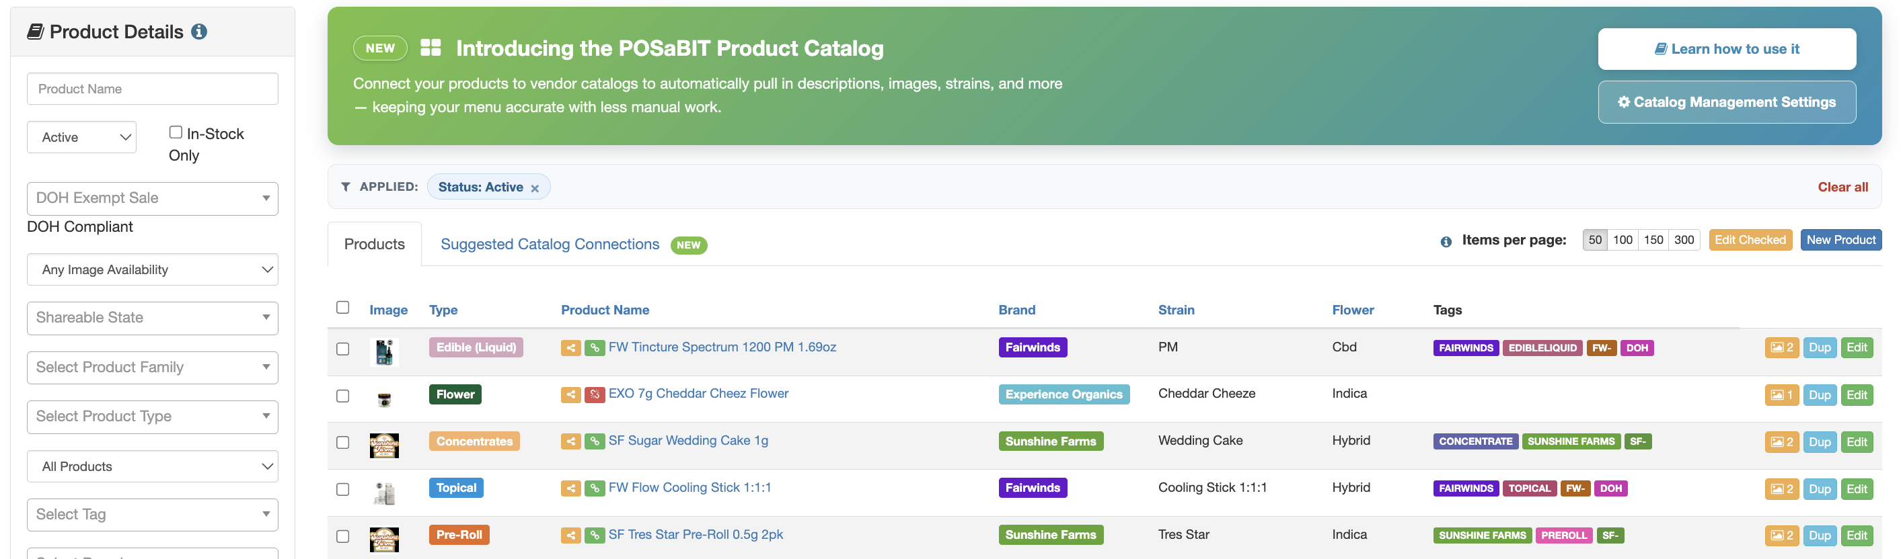Viewport: 1901px width, 559px height.
Task: Check the SF Tres Star Pre-Roll row checkbox
Action: coord(342,536)
